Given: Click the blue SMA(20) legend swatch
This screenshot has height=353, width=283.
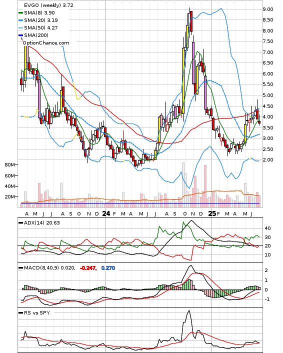Looking at the screenshot, I should click(20, 20).
